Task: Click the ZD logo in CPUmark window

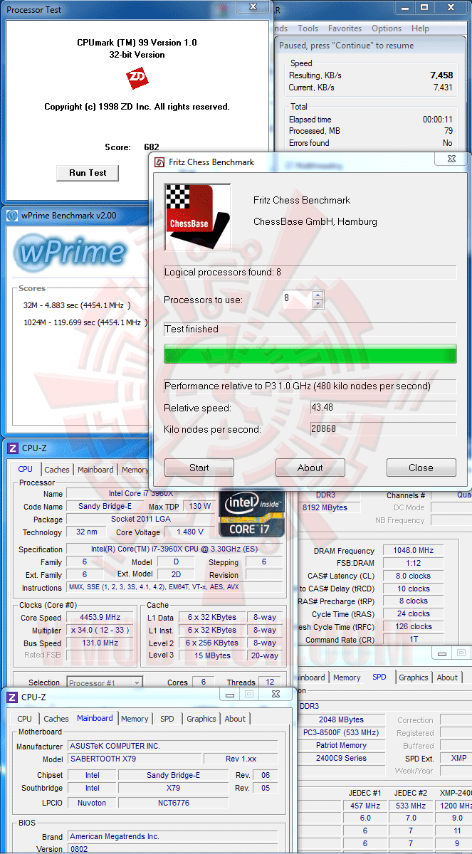Action: coord(136,78)
